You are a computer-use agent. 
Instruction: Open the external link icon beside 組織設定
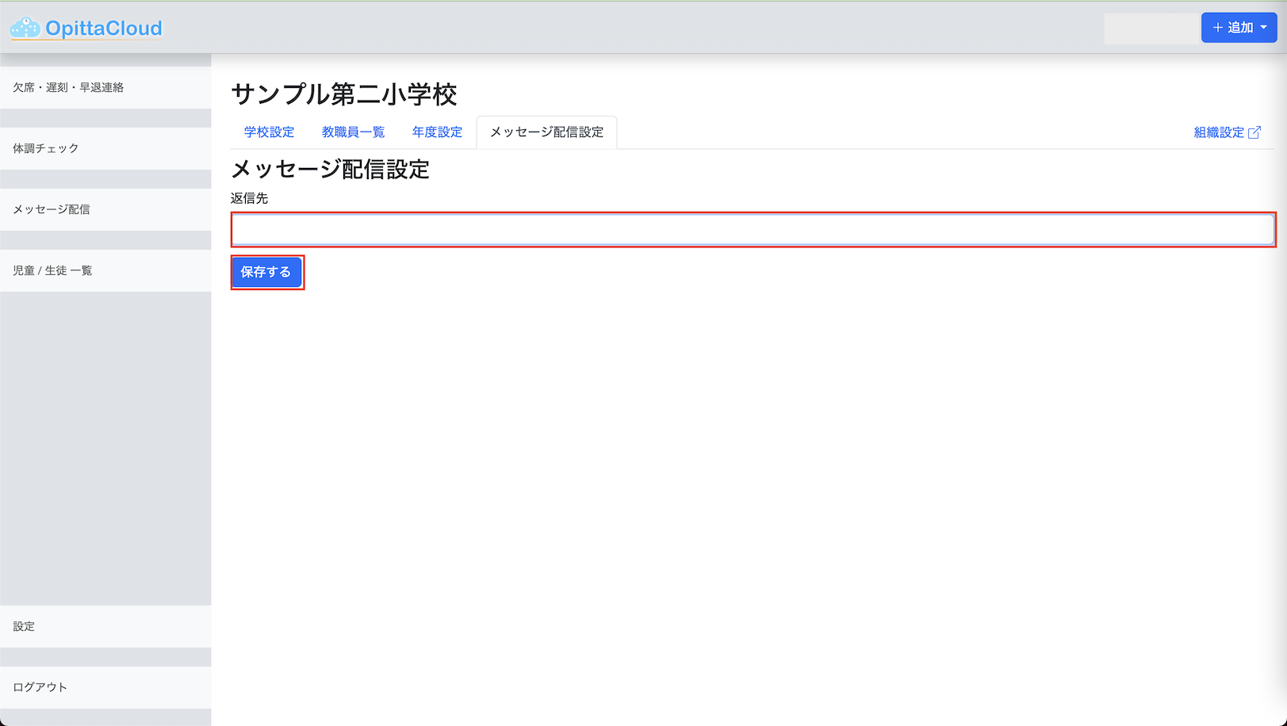pyautogui.click(x=1254, y=132)
